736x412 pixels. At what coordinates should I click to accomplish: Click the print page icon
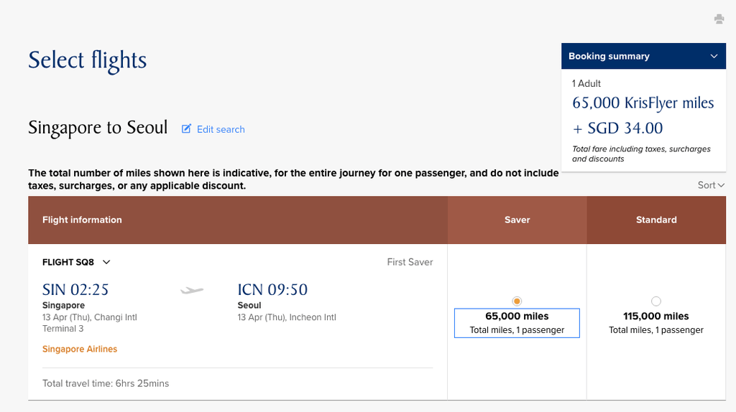coord(719,19)
